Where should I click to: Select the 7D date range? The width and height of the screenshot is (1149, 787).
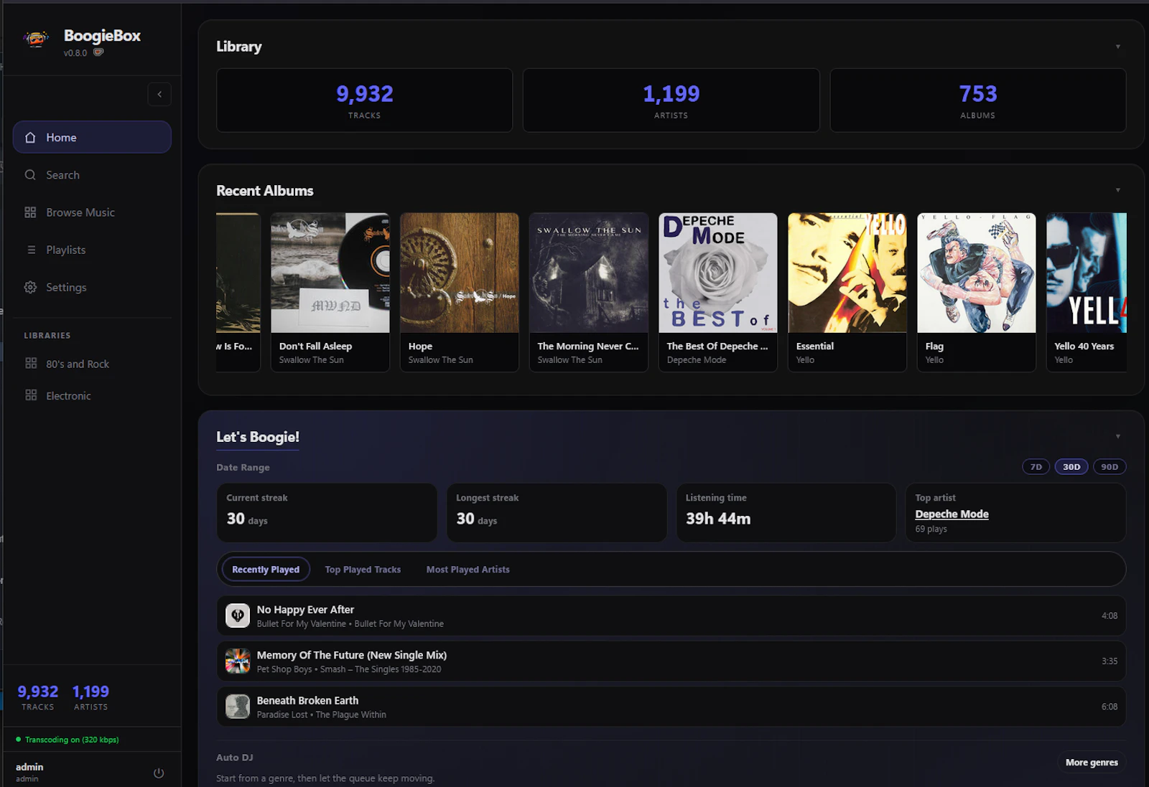(1036, 467)
